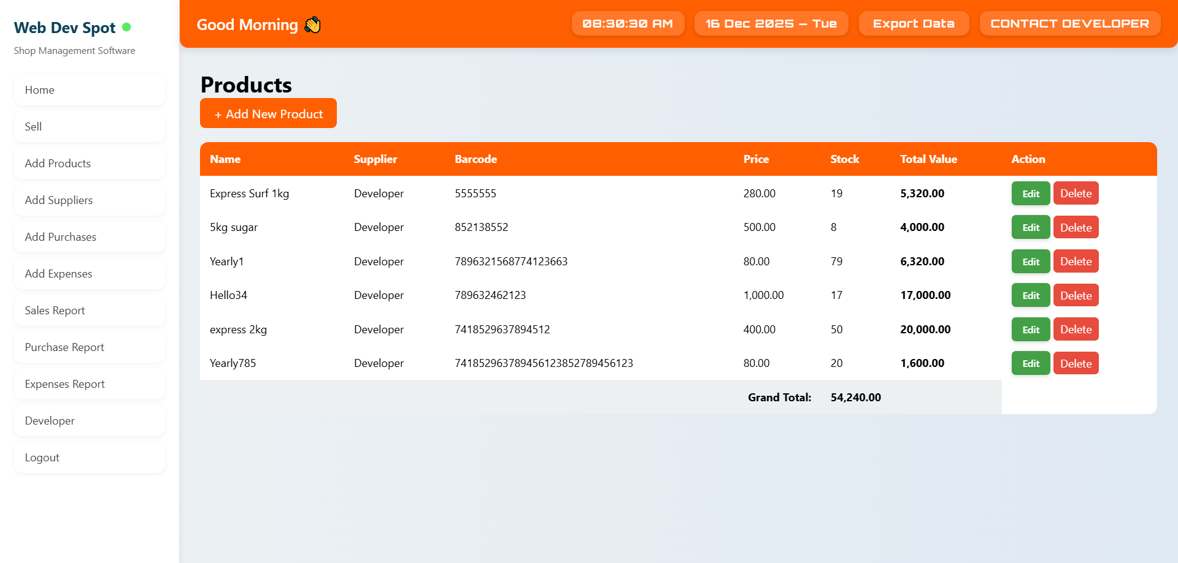Click the Stock column header
Screen dimensions: 1178x563
pos(844,159)
